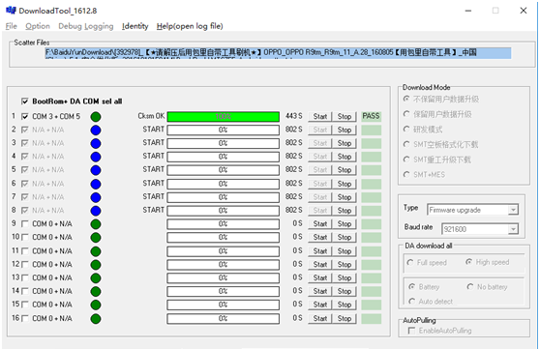This screenshot has width=540, height=349.
Task: Click Stop button for row 3
Action: (345, 143)
